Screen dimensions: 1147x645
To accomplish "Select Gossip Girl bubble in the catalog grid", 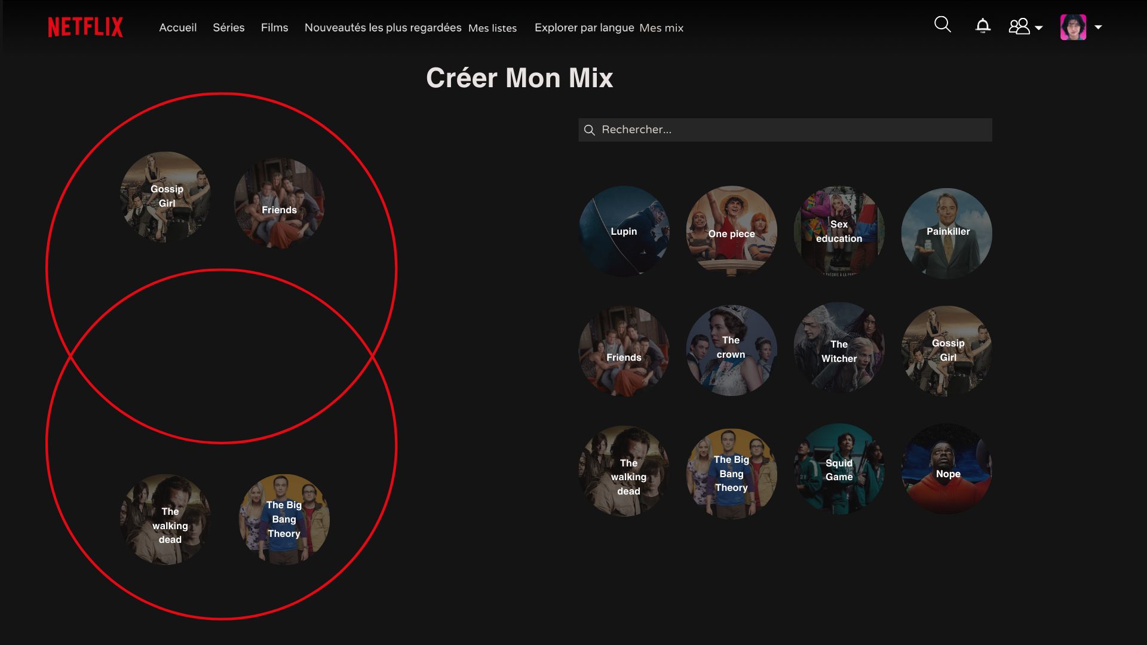I will click(947, 351).
